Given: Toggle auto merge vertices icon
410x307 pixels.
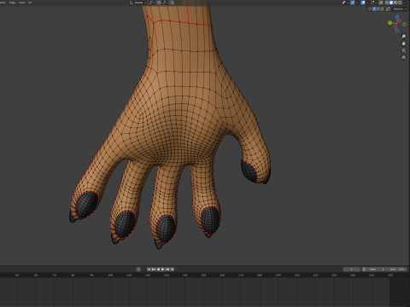Looking at the screenshot, I should (x=388, y=9).
